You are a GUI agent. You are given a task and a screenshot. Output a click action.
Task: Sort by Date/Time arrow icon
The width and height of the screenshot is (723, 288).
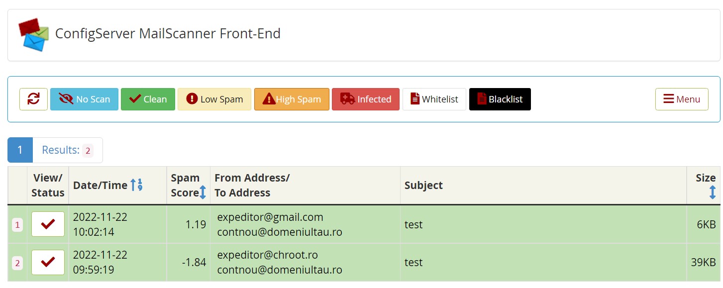[x=137, y=185]
